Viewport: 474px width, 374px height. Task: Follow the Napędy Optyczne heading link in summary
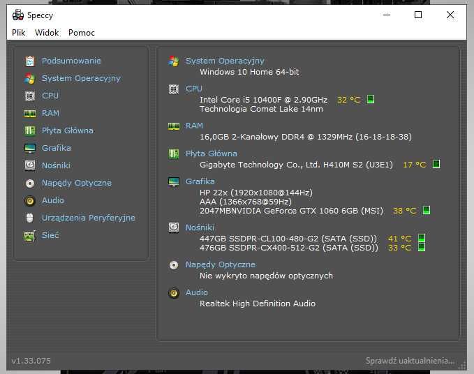coord(221,264)
